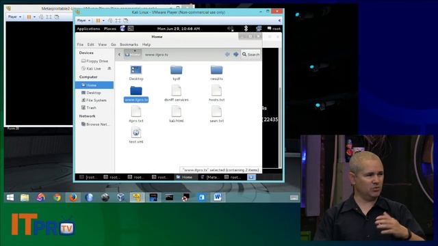Pause the Metasploitable2 virtual machine

[x=29, y=17]
